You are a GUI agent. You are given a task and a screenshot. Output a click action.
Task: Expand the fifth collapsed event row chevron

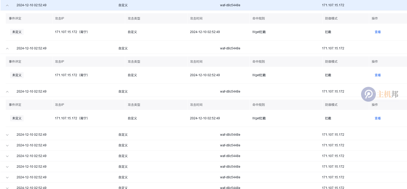tap(7, 177)
